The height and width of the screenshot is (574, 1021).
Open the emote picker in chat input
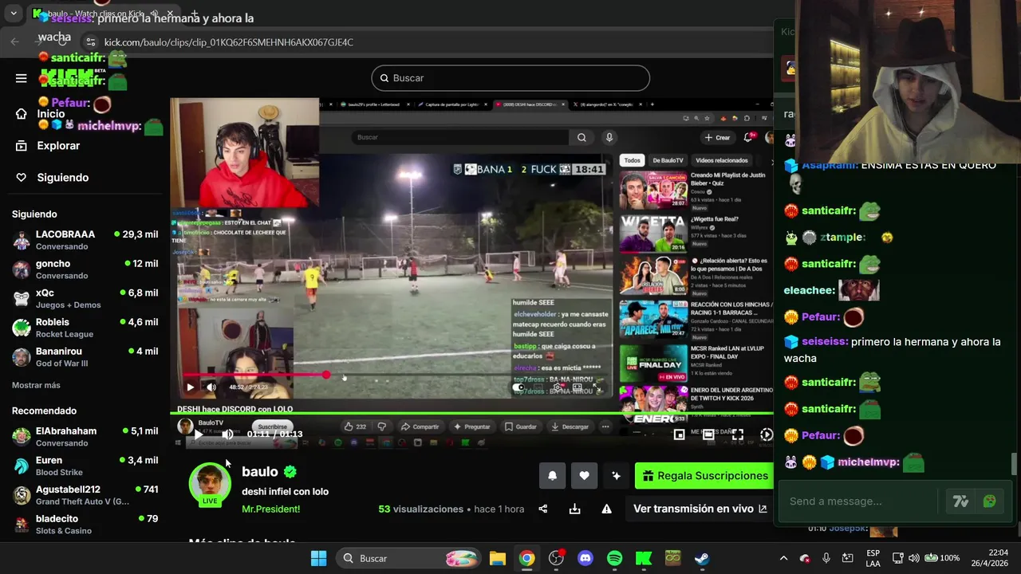click(990, 501)
